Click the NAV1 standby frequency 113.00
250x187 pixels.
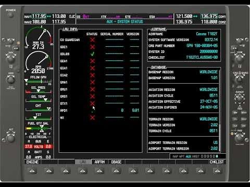(x=59, y=16)
